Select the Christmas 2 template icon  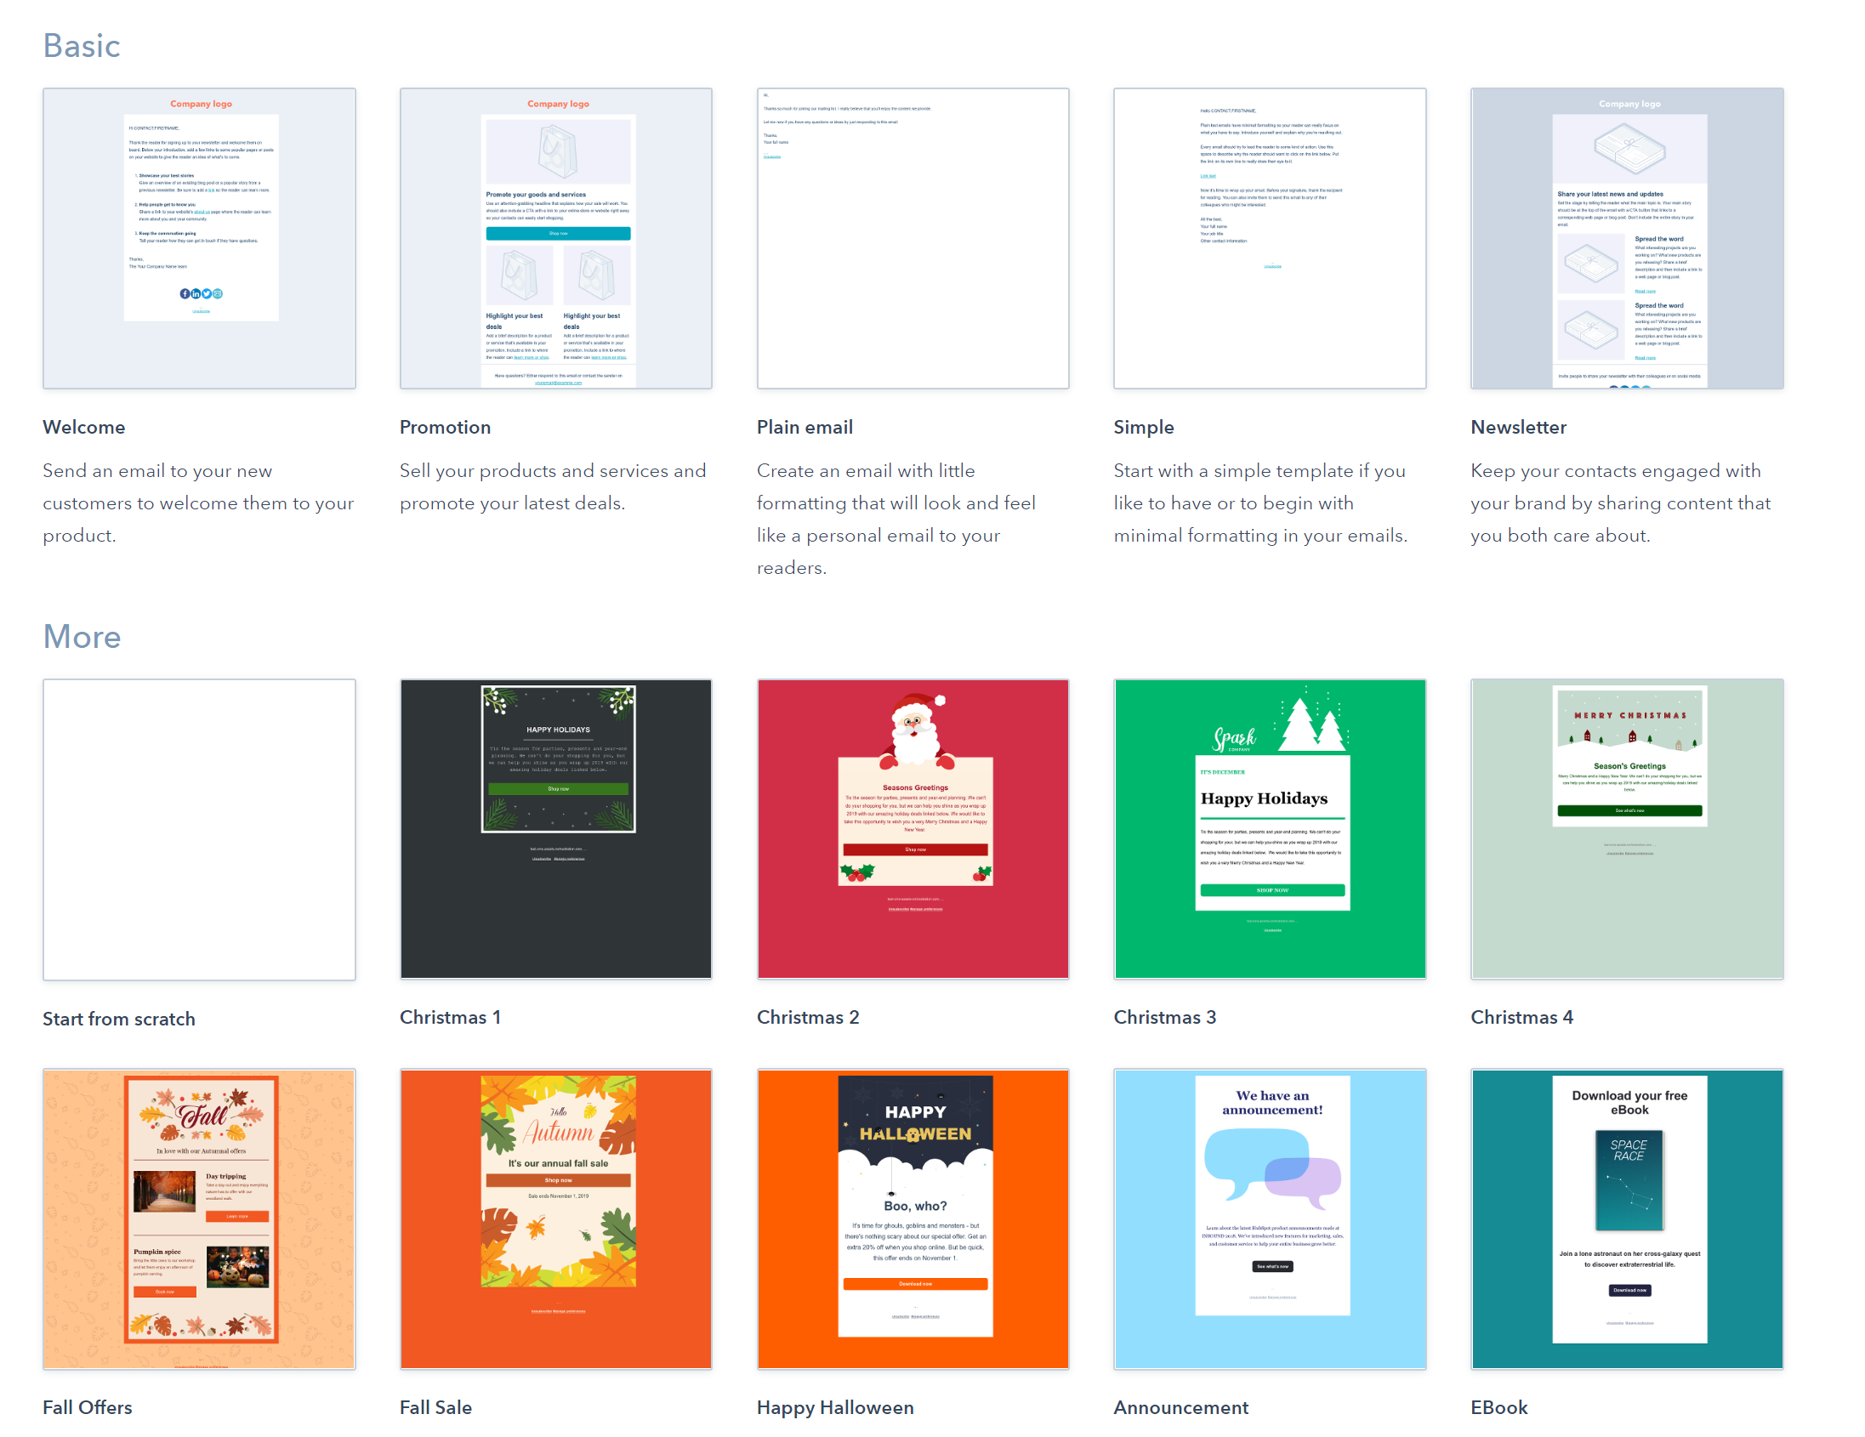913,829
